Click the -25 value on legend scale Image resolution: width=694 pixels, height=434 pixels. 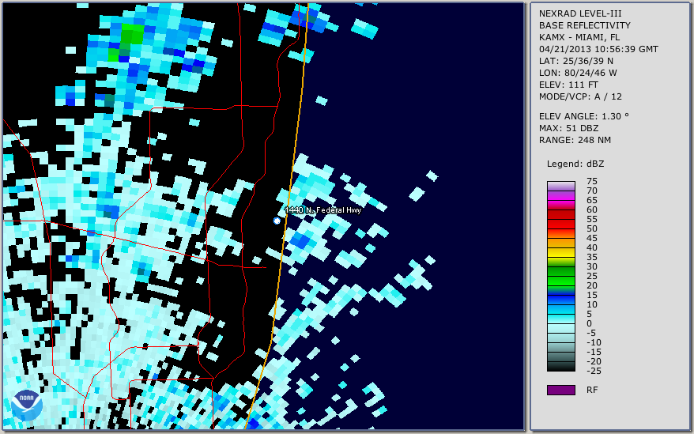coord(594,371)
